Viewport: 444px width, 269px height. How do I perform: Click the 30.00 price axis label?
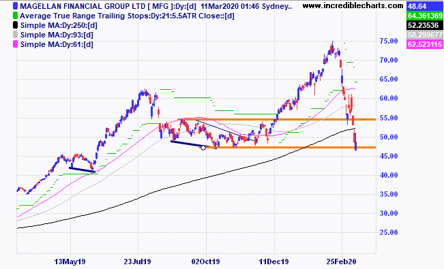coord(389,213)
